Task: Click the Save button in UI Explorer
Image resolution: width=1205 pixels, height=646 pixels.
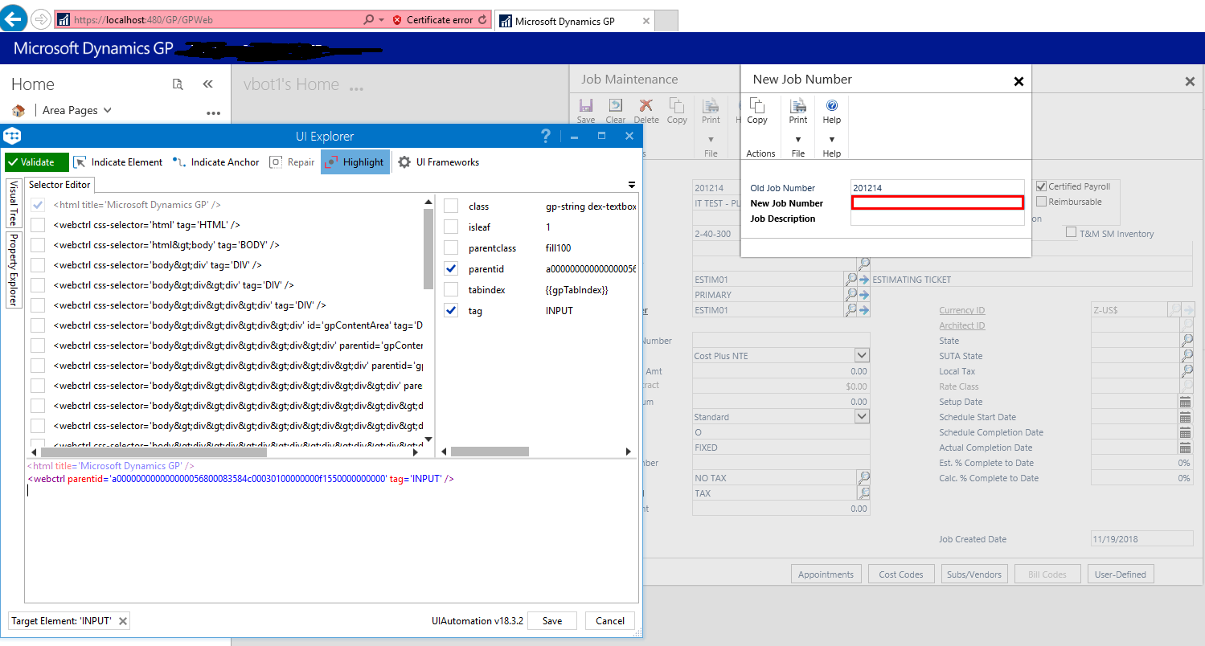Action: click(552, 621)
